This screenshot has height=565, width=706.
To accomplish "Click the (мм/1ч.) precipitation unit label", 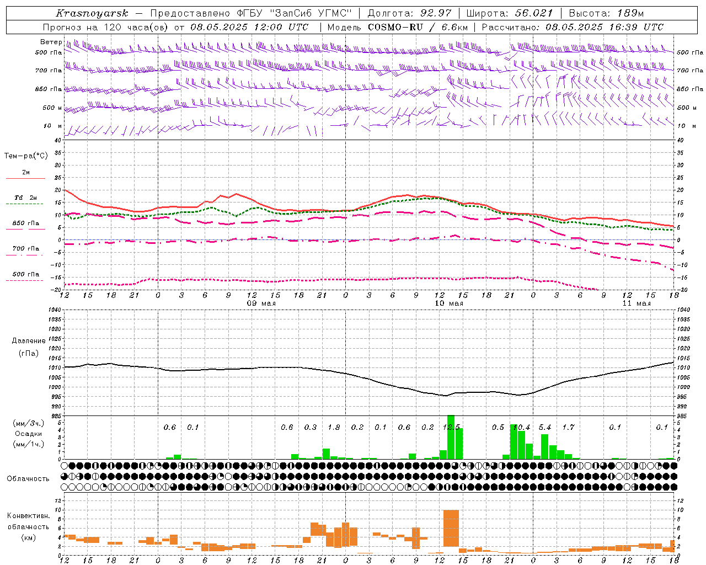I will (x=29, y=444).
